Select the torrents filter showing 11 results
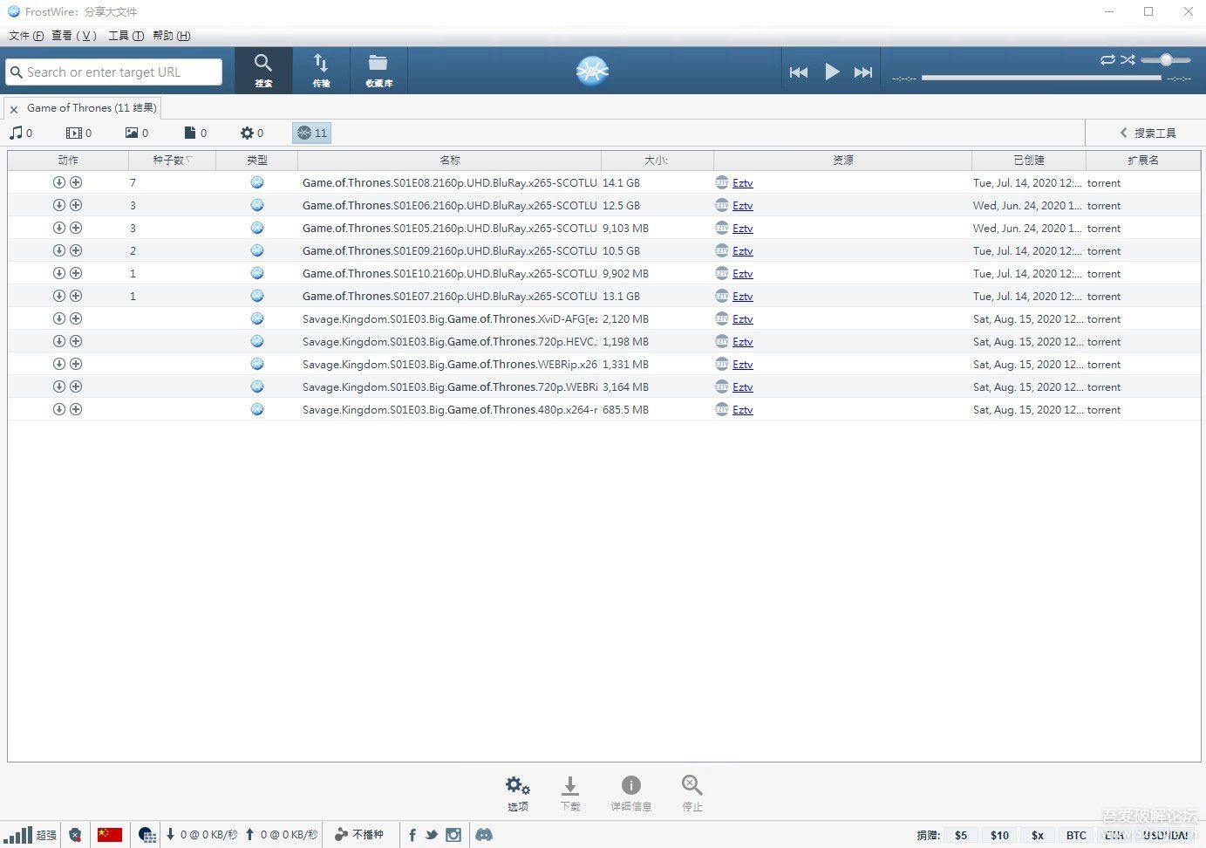Image resolution: width=1206 pixels, height=848 pixels. coord(311,133)
